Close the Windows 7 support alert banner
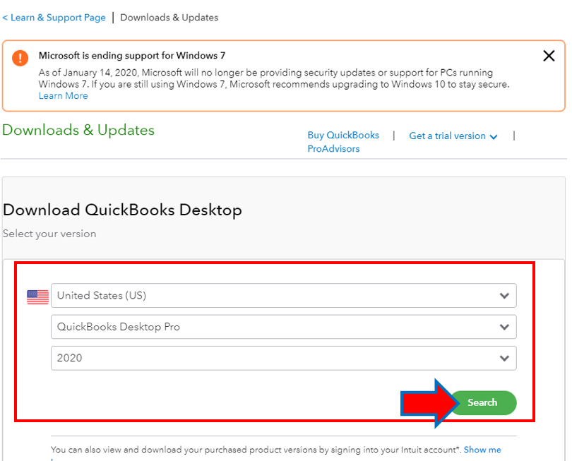The image size is (572, 461). [549, 56]
